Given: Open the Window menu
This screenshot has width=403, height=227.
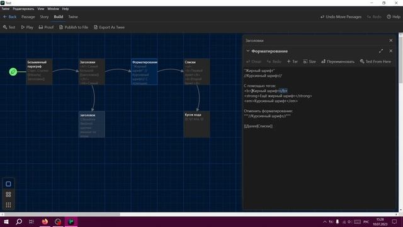Looking at the screenshot, I should [x=53, y=9].
